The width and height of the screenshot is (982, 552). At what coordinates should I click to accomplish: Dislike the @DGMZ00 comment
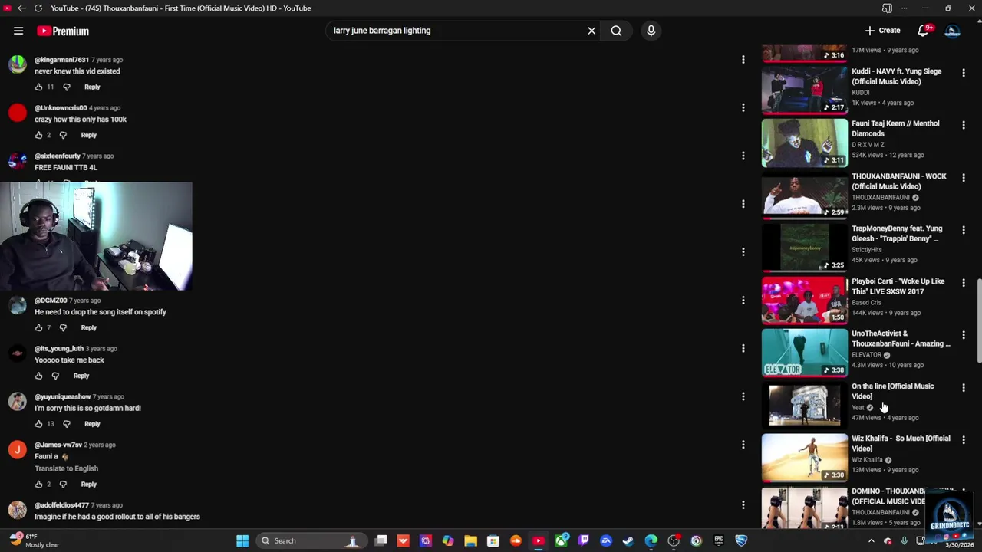[x=63, y=327]
